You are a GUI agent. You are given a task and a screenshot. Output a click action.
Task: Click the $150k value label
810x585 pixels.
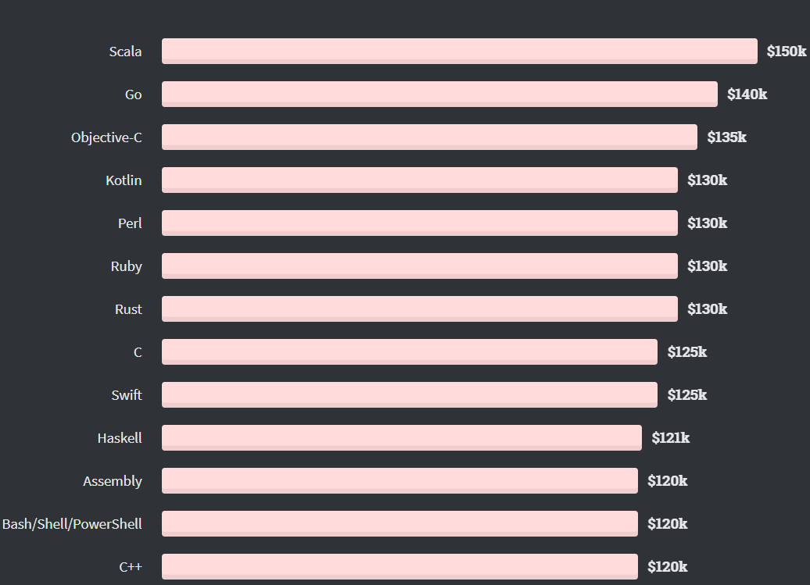point(787,51)
